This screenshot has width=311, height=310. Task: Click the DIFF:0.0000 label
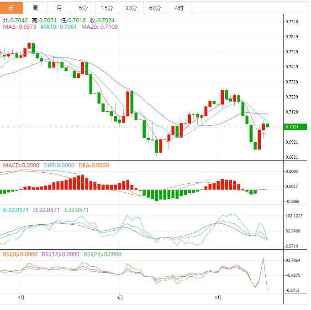58,165
